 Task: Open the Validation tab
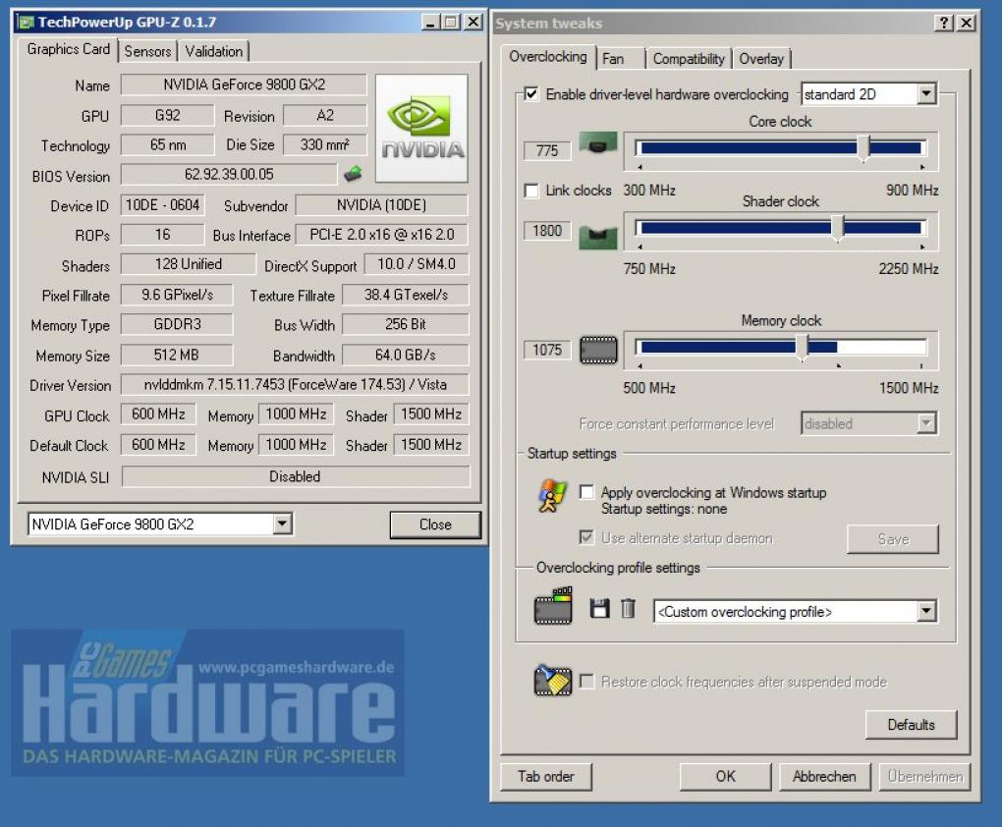tap(214, 51)
